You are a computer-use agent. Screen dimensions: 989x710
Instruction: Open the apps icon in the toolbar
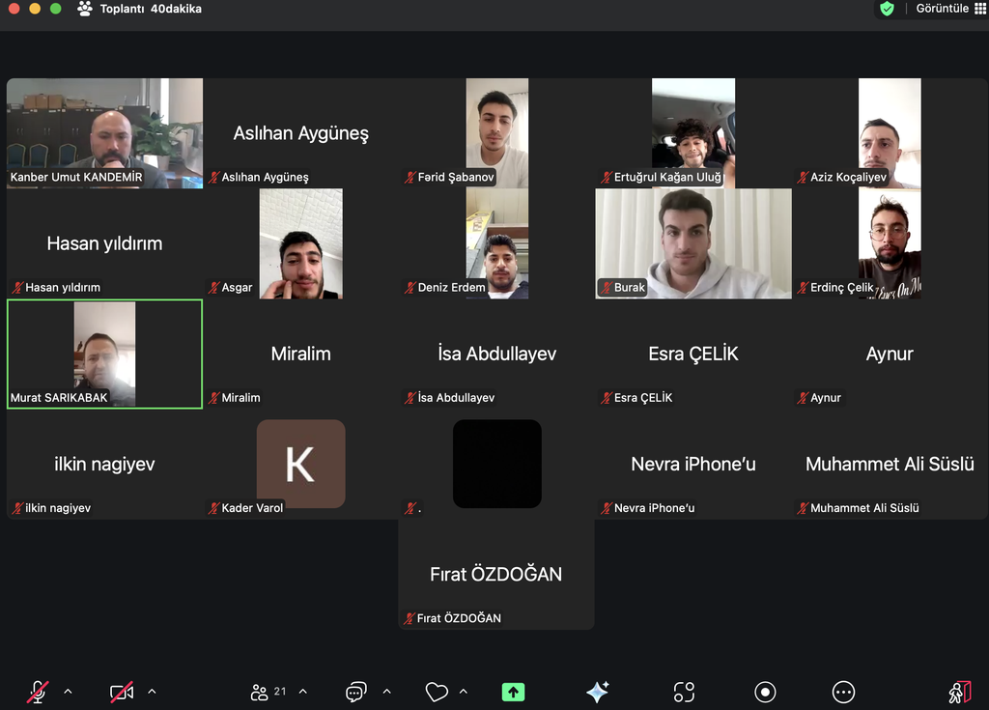coord(684,692)
